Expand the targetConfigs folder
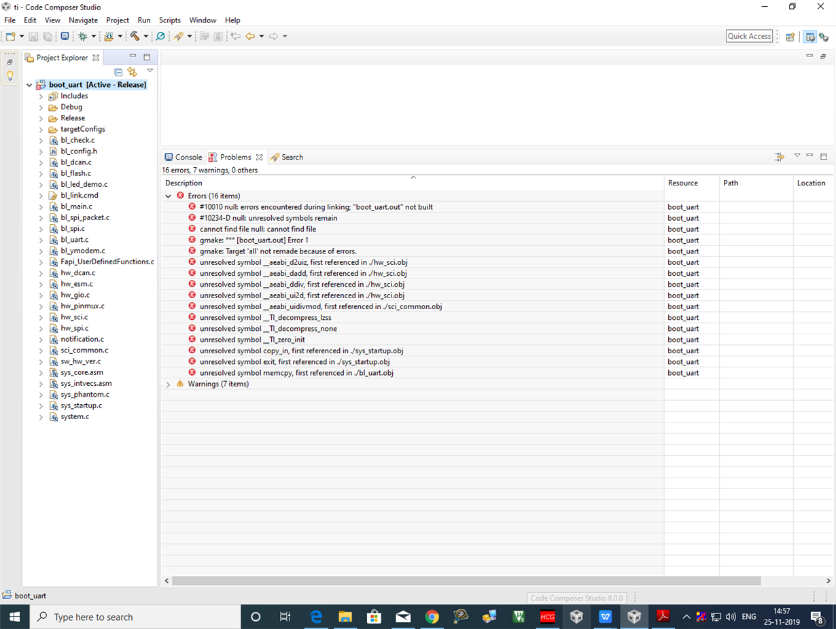 41,129
